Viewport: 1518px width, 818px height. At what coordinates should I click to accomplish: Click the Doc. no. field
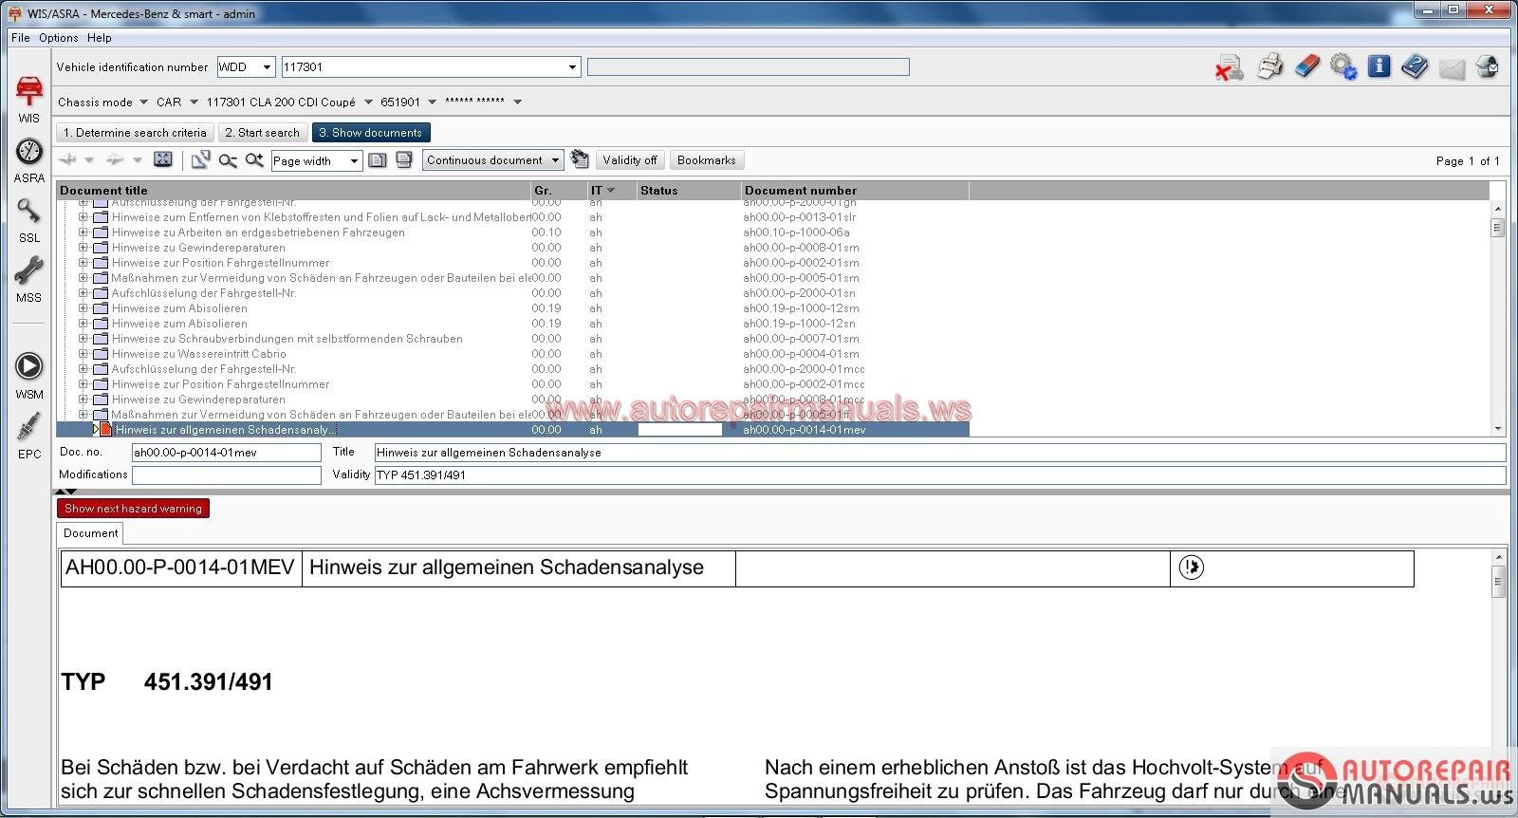coord(226,453)
